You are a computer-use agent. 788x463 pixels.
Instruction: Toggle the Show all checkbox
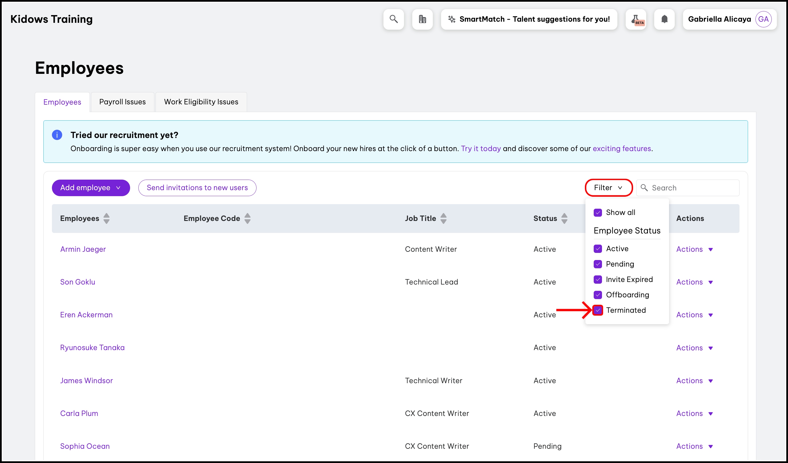(598, 213)
